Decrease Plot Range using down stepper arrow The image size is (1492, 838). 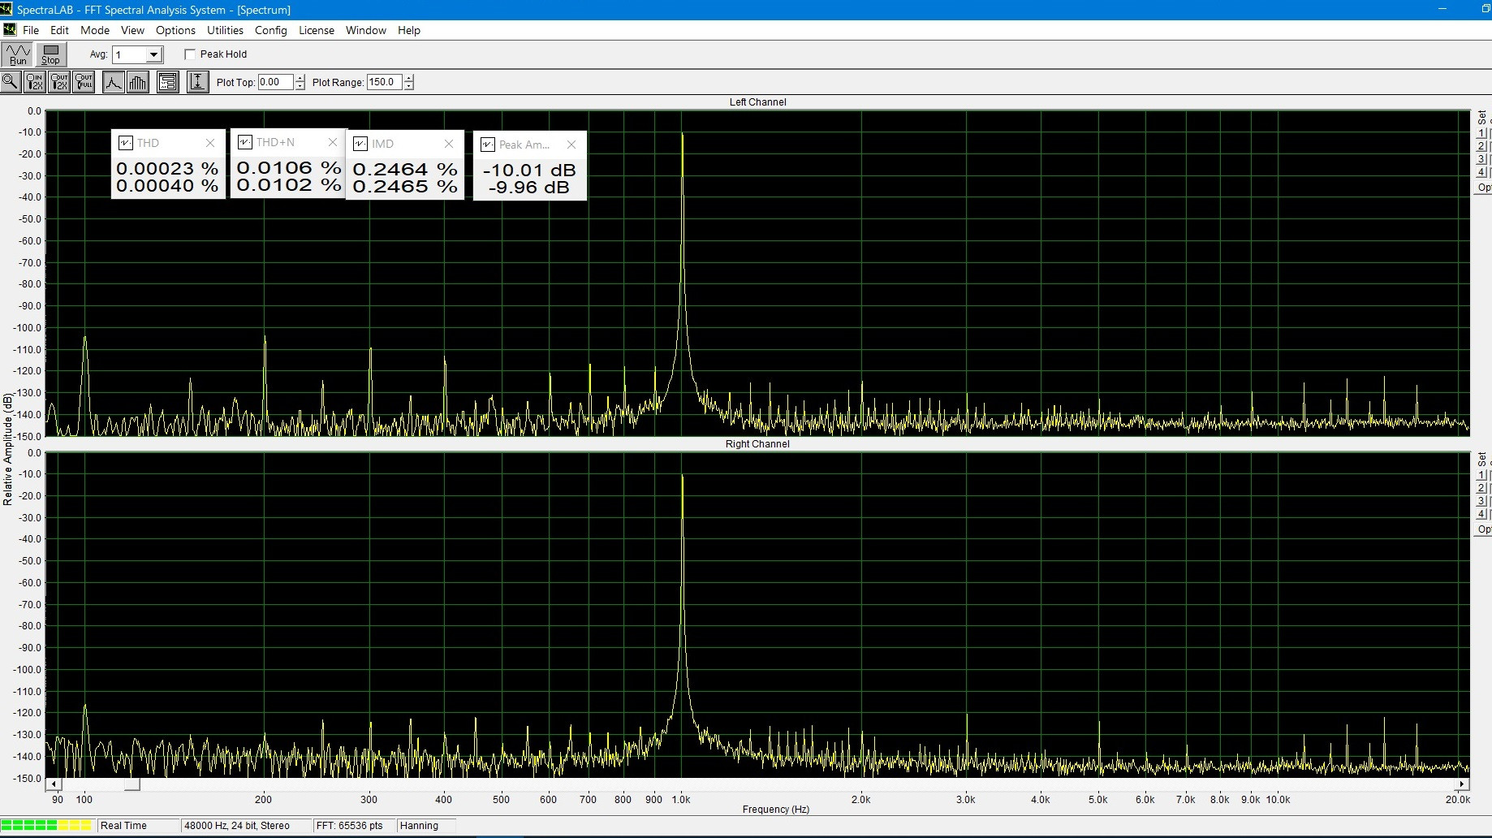point(409,86)
